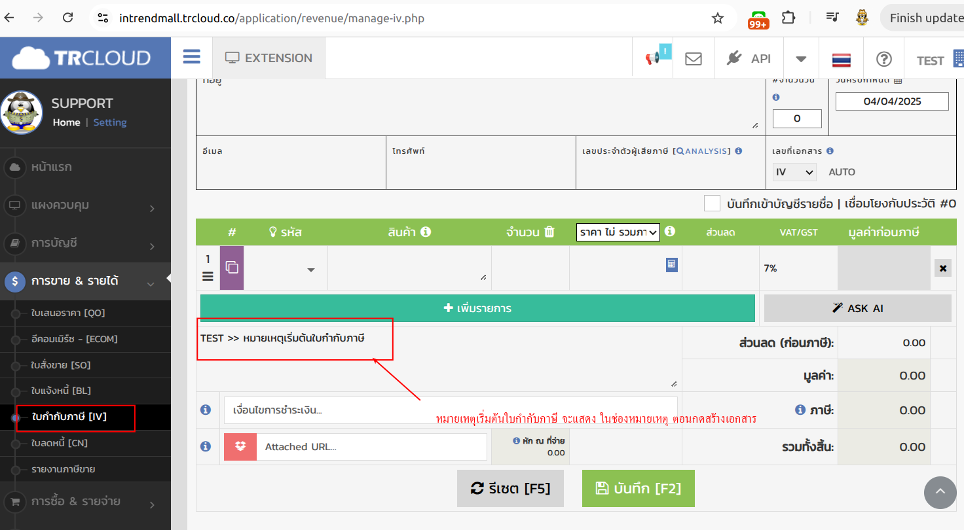Image resolution: width=964 pixels, height=530 pixels.
Task: Tick the บันทึกเข้าบัญชีรายชื่อ checkbox
Action: [712, 203]
